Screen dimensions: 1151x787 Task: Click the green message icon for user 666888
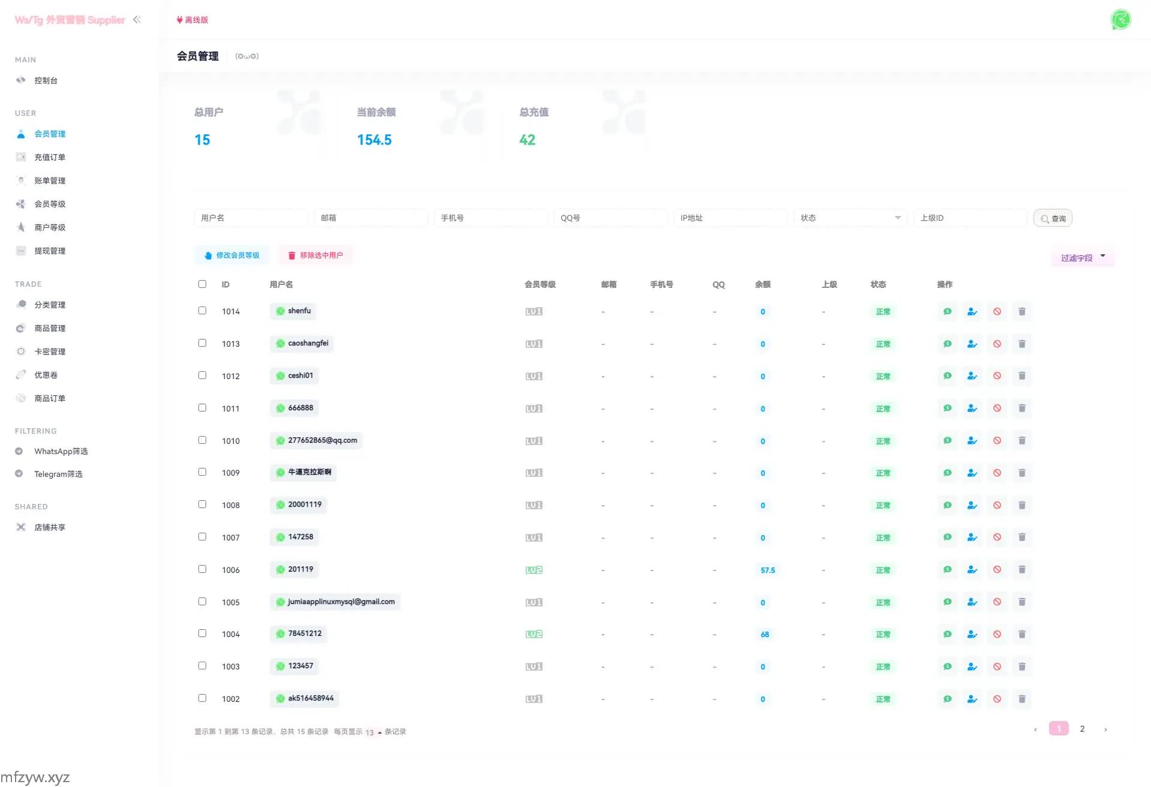click(x=947, y=408)
